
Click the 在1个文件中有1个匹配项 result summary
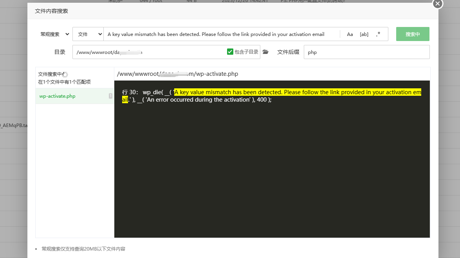point(64,82)
